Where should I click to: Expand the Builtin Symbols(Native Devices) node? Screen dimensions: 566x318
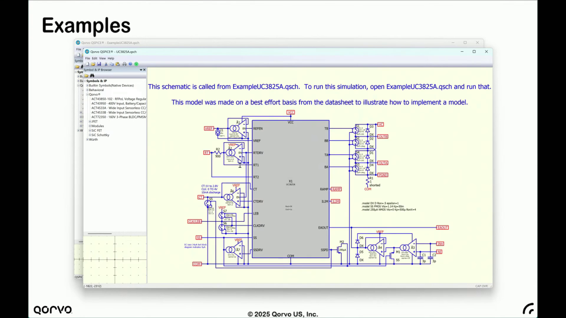click(x=88, y=86)
